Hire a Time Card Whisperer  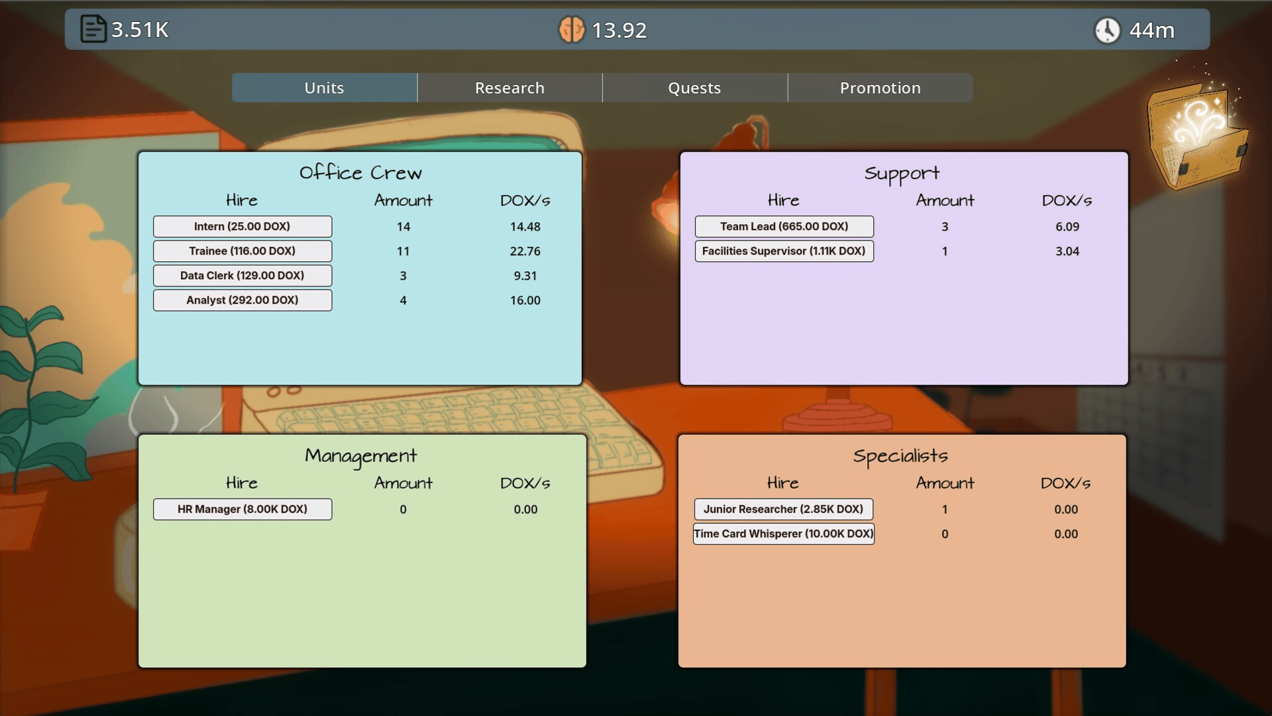pos(783,534)
